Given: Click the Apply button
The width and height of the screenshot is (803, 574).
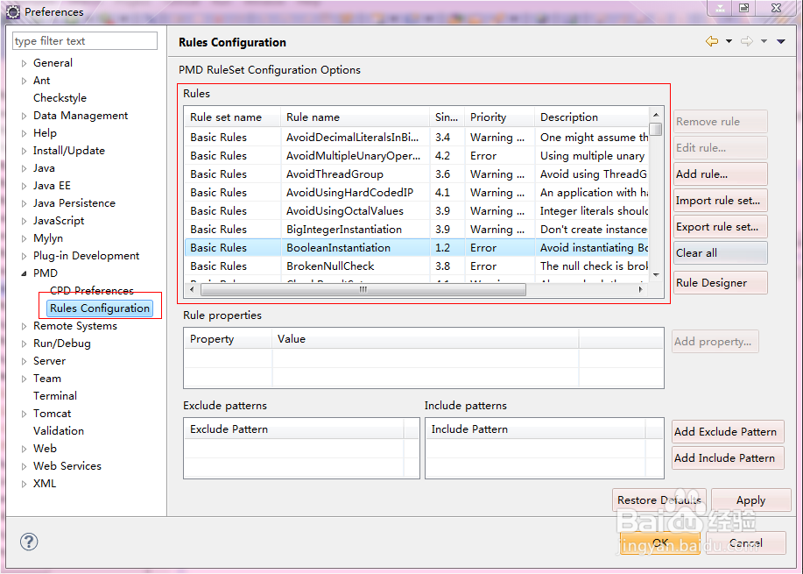Looking at the screenshot, I should pos(750,500).
